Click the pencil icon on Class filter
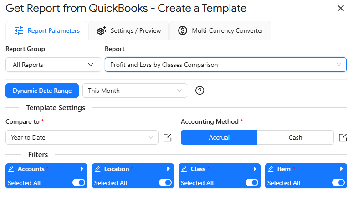 click(184, 169)
